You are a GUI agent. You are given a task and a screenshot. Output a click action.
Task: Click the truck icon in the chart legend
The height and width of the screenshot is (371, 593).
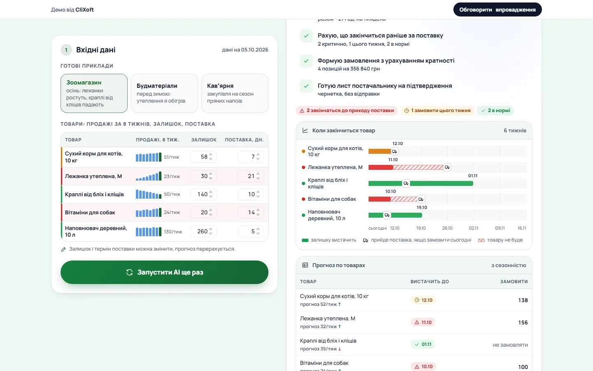click(x=366, y=240)
